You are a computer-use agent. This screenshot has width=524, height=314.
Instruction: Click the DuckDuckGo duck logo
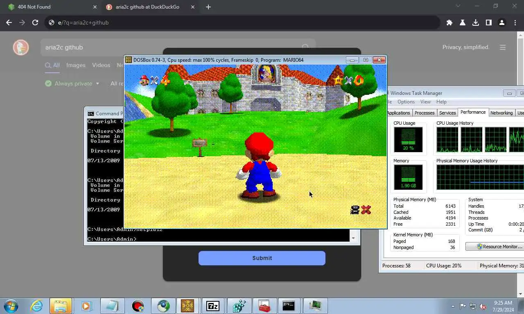click(21, 47)
